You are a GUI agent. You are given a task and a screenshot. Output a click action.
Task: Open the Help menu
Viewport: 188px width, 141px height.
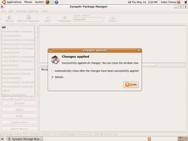44,11
